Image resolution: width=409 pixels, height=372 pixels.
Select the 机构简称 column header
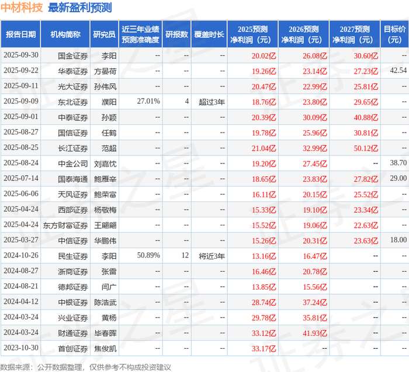[x=65, y=34]
